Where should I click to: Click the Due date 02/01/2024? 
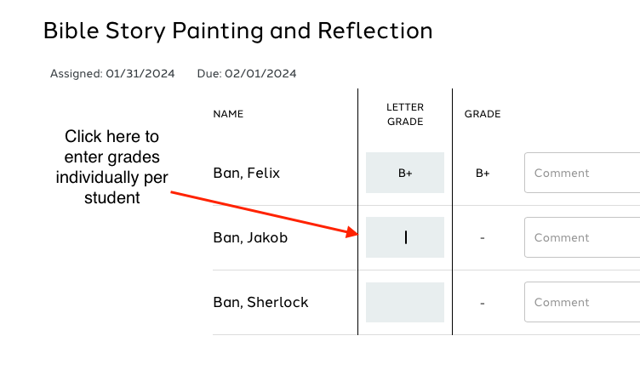click(260, 73)
